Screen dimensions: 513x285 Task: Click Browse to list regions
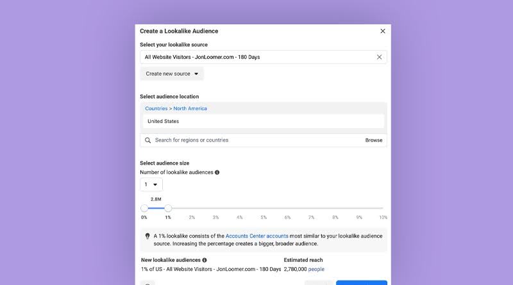[374, 140]
